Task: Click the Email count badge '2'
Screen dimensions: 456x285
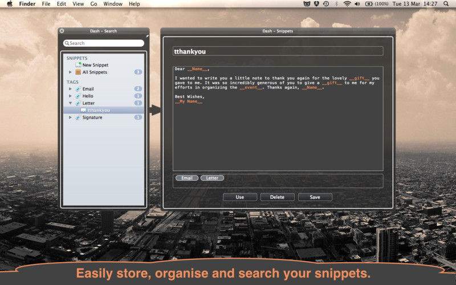Action: (x=138, y=89)
